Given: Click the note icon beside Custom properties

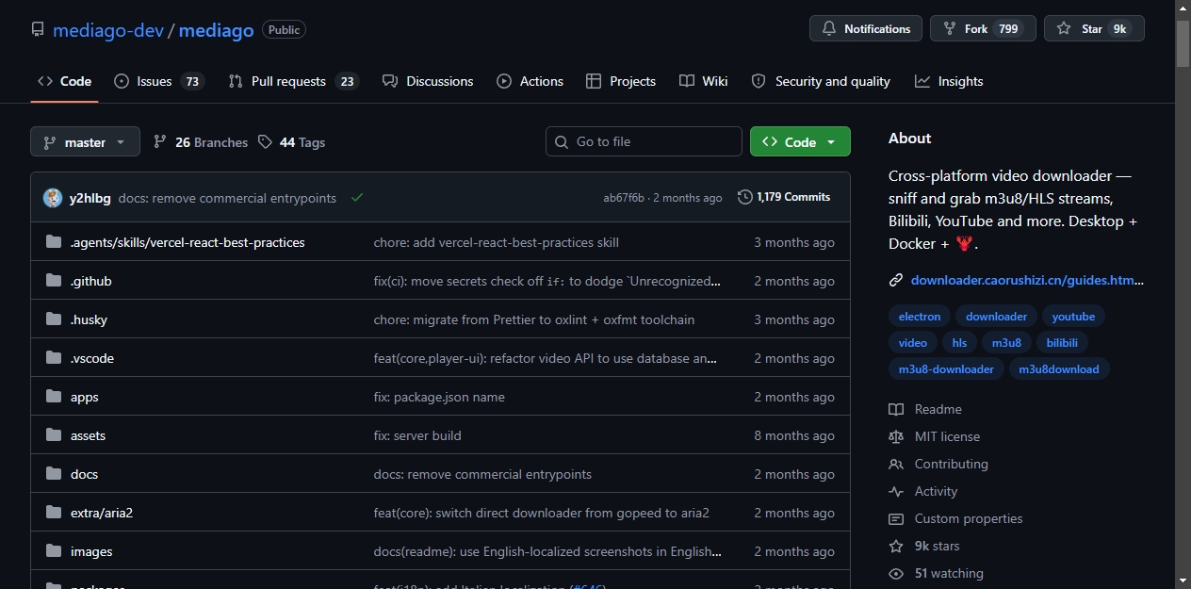Looking at the screenshot, I should 896,518.
